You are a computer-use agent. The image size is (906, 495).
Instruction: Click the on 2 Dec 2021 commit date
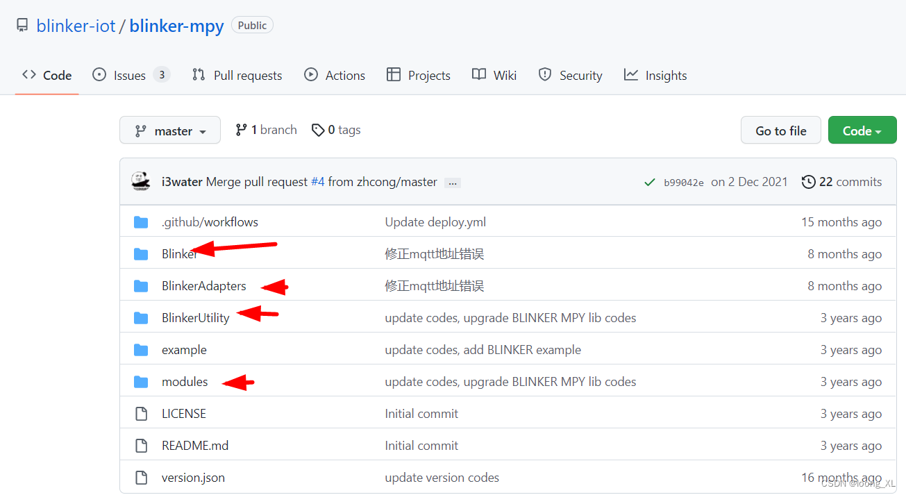point(749,182)
